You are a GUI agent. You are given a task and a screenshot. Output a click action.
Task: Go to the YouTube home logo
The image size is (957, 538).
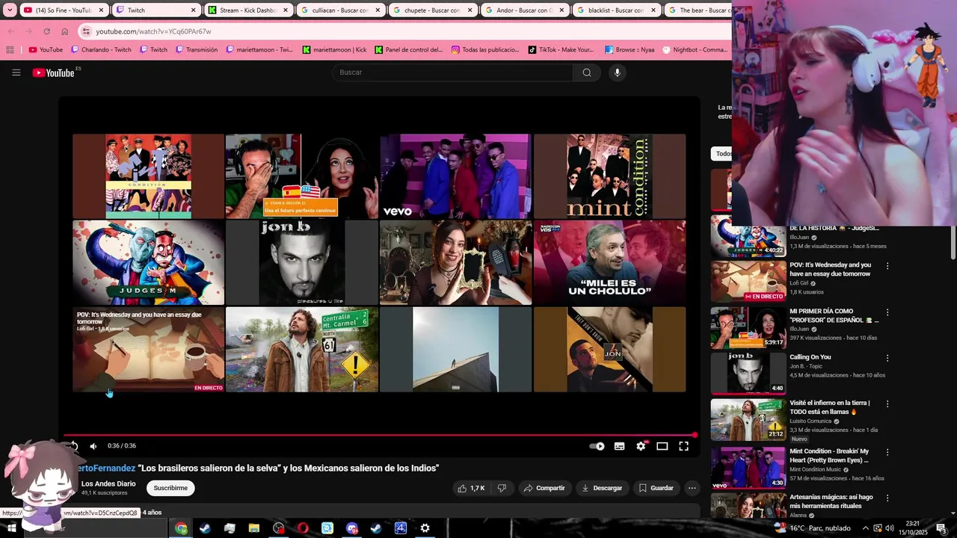54,72
